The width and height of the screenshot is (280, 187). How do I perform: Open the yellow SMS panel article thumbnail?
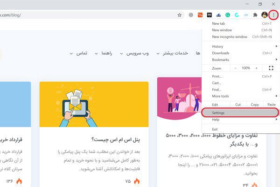pyautogui.click(x=94, y=104)
